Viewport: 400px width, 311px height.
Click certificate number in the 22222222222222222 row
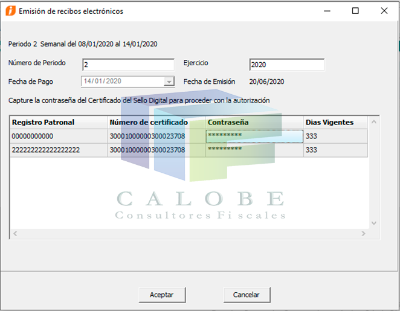pyautogui.click(x=156, y=150)
